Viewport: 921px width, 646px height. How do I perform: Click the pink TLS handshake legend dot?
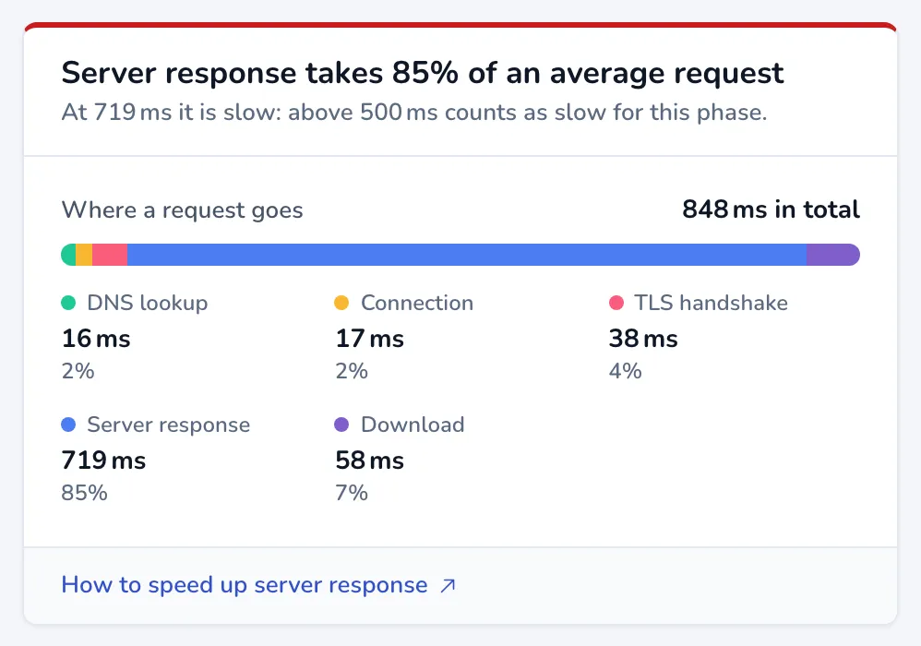pyautogui.click(x=616, y=303)
